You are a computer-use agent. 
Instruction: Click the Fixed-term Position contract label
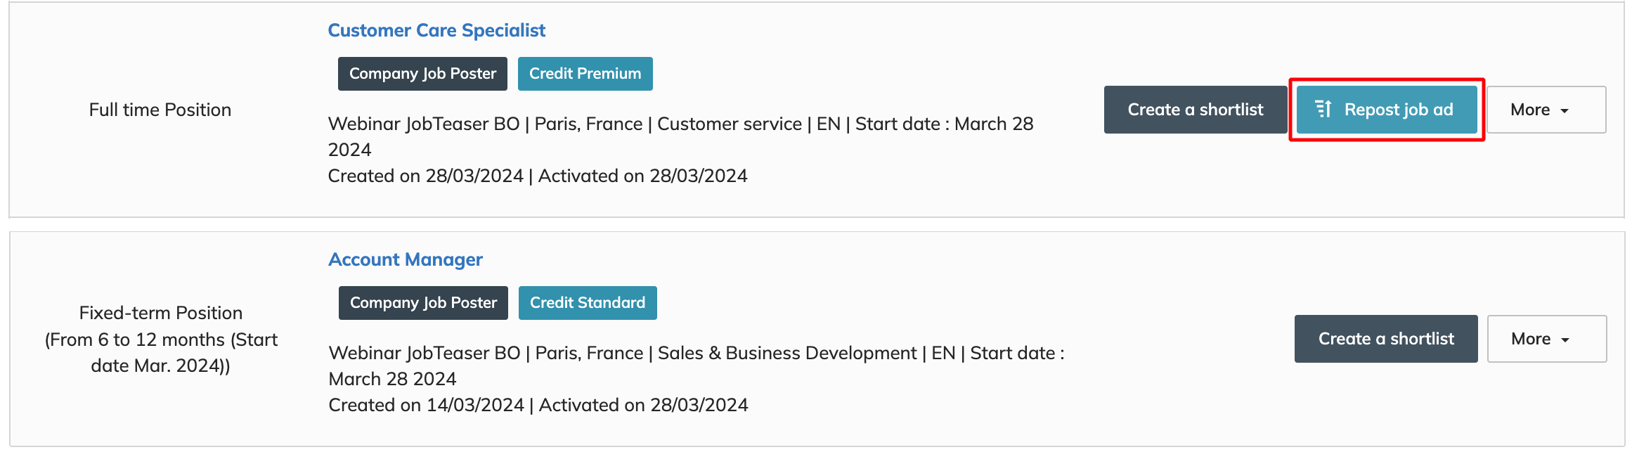click(x=161, y=313)
